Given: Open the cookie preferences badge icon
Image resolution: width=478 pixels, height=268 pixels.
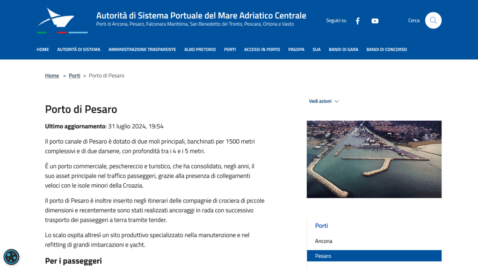Looking at the screenshot, I should 11,257.
